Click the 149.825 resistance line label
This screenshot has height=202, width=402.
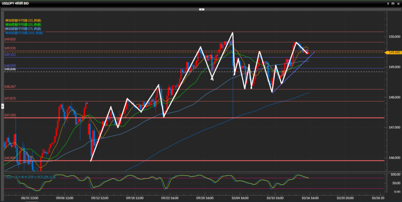point(10,40)
